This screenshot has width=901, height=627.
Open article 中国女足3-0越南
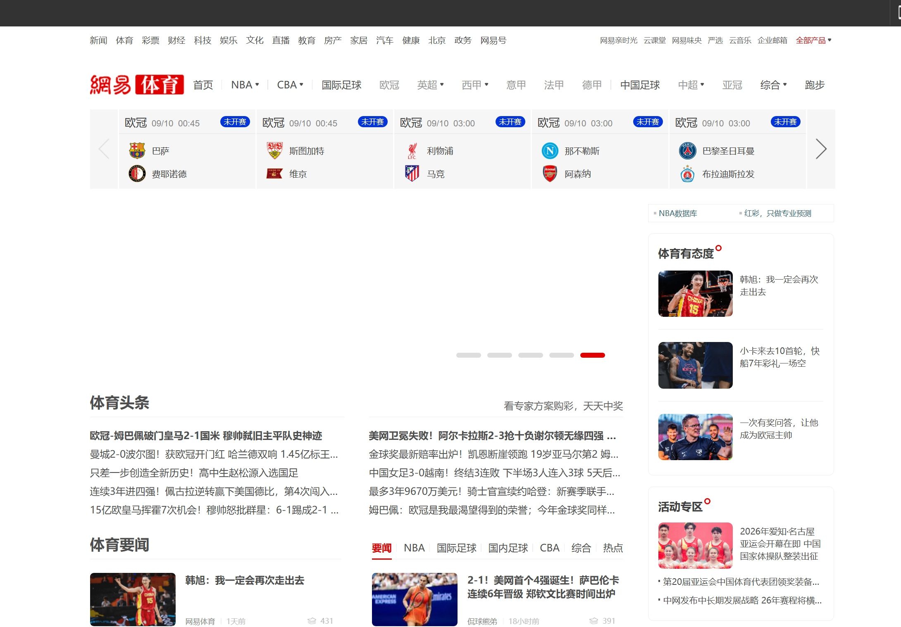(x=494, y=473)
